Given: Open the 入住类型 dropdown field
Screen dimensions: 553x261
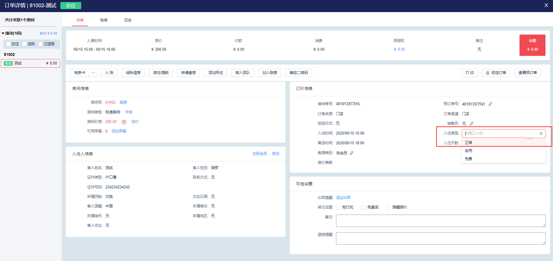Looking at the screenshot, I should coord(504,133).
